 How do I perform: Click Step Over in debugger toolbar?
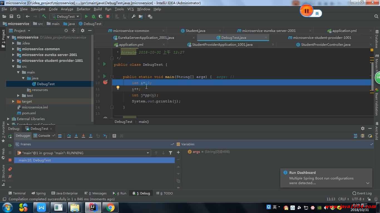(69, 136)
